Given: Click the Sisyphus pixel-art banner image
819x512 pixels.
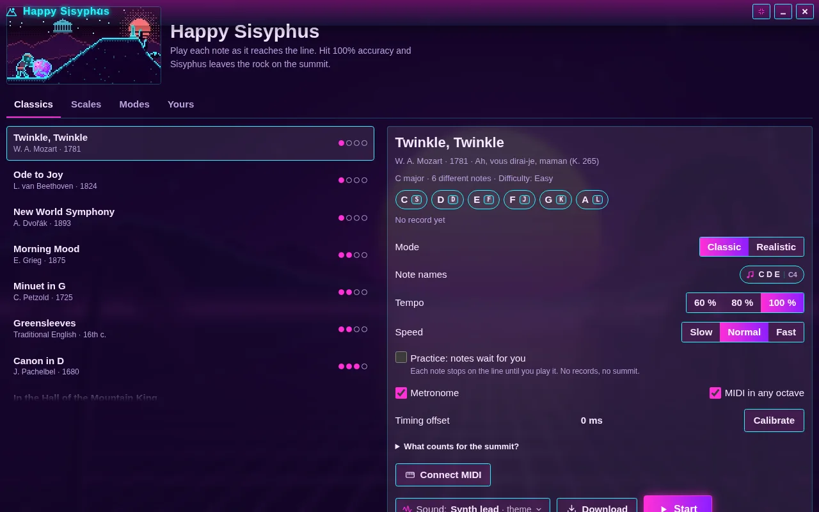Looking at the screenshot, I should point(84,45).
